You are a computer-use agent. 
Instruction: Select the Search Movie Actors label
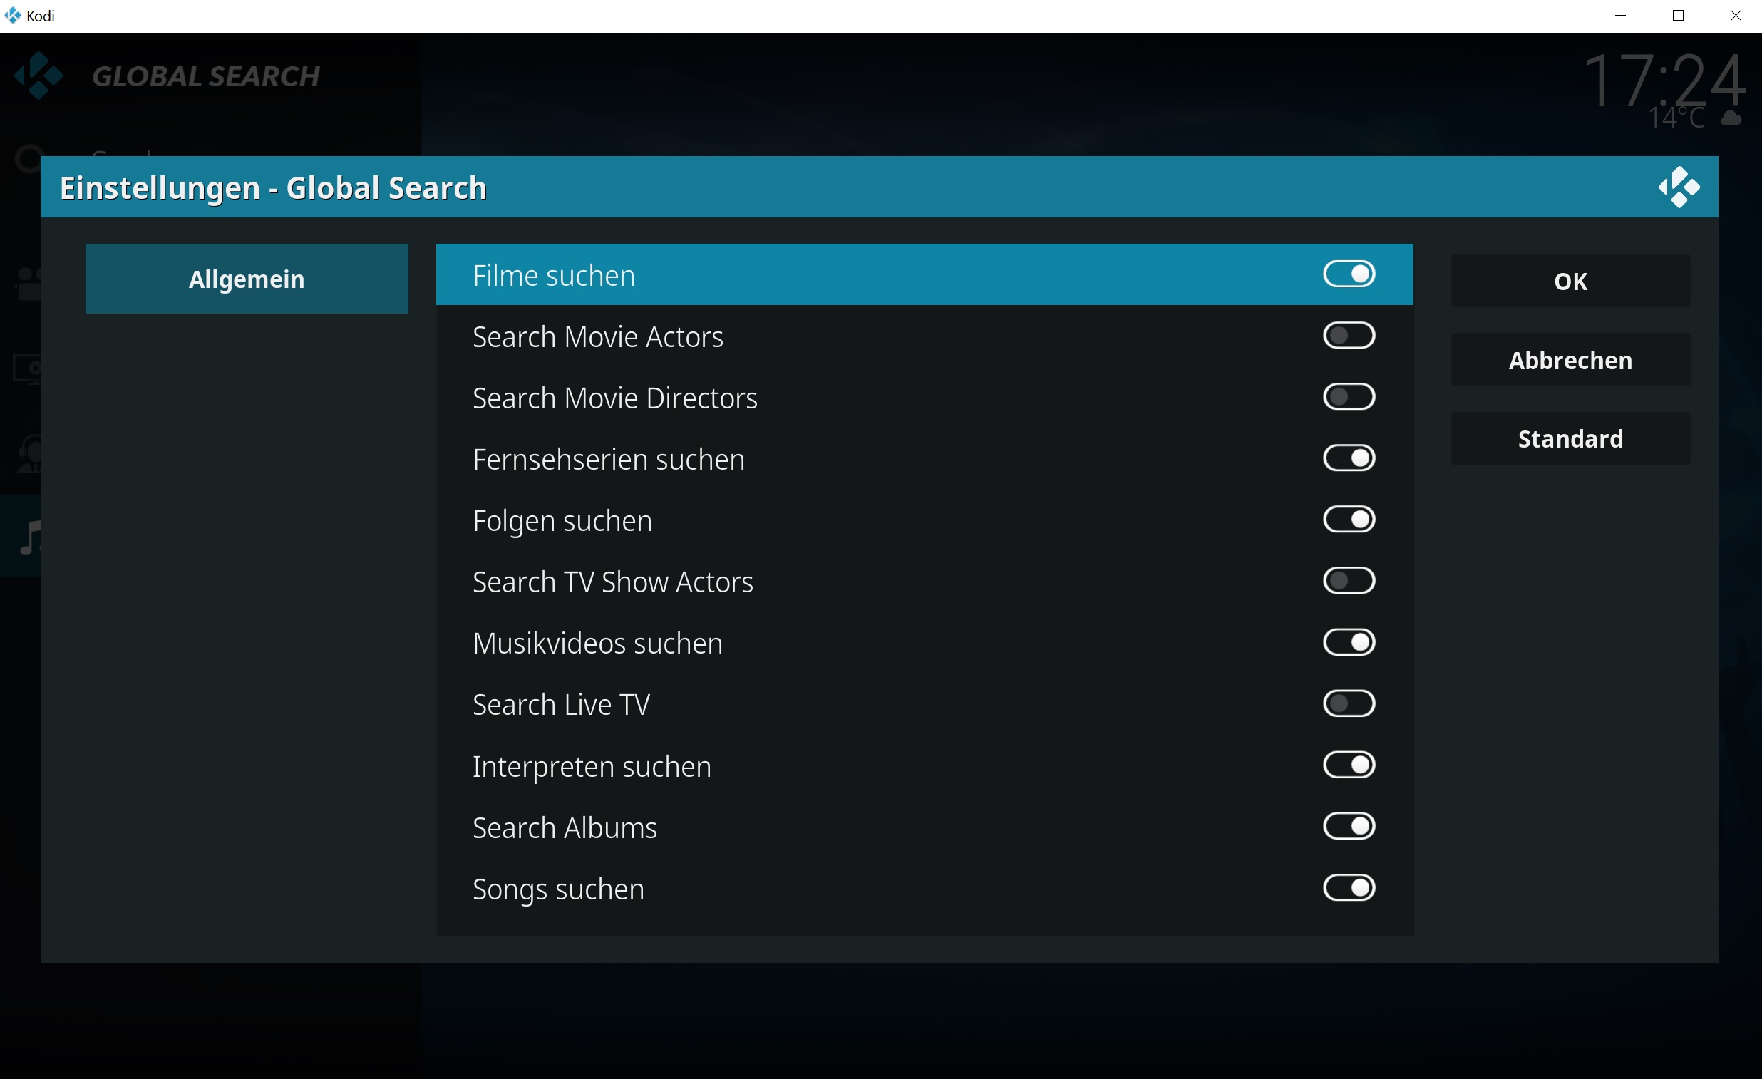coord(598,337)
